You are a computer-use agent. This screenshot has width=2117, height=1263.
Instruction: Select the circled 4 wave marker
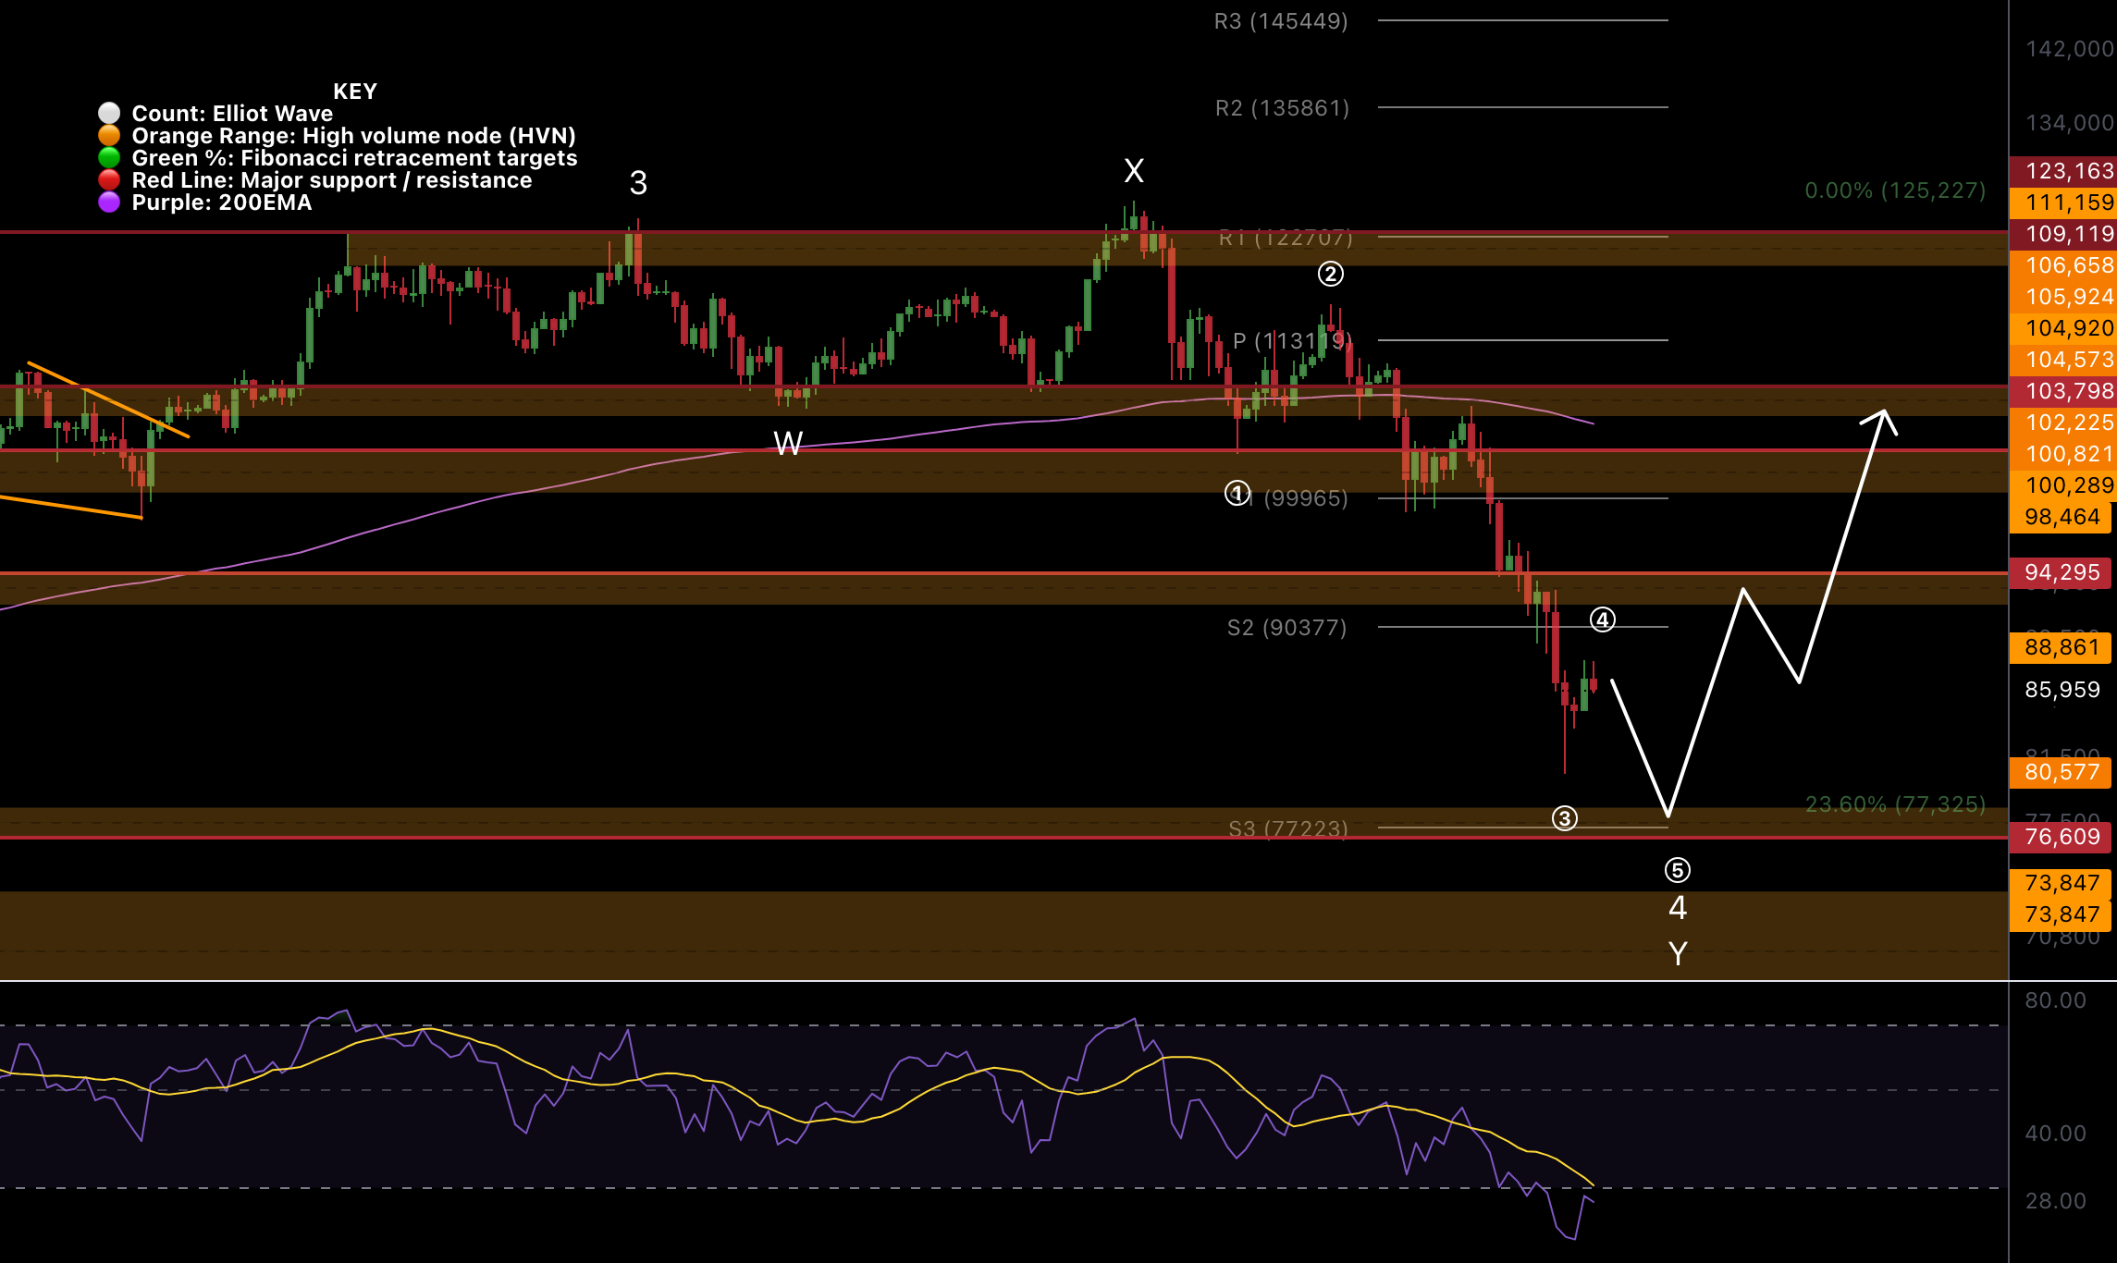(1603, 619)
